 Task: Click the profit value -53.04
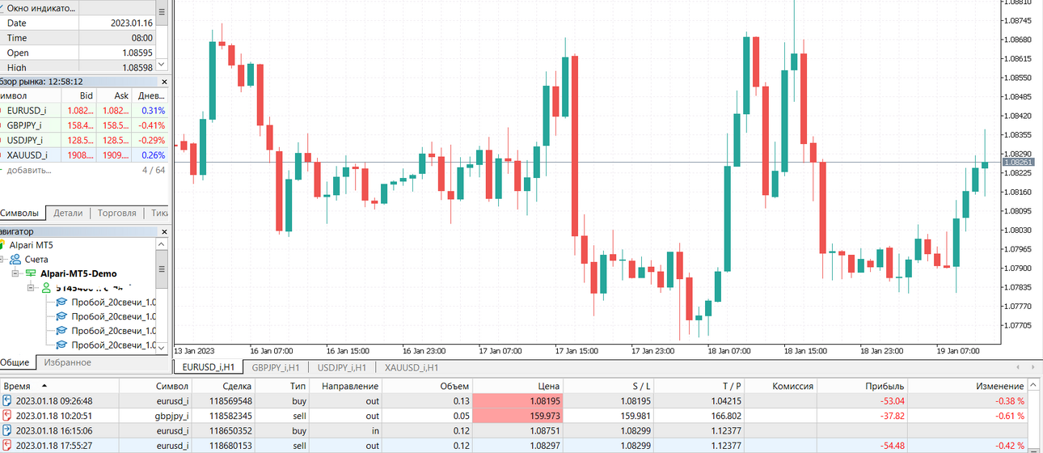[891, 400]
